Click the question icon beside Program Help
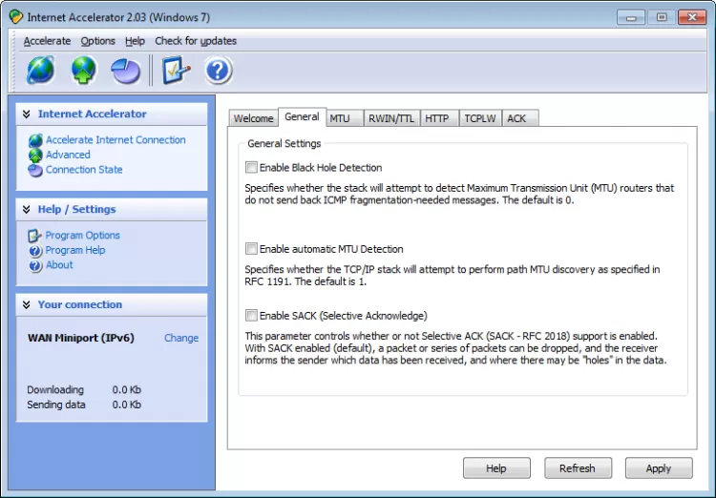The width and height of the screenshot is (716, 498). pos(35,251)
